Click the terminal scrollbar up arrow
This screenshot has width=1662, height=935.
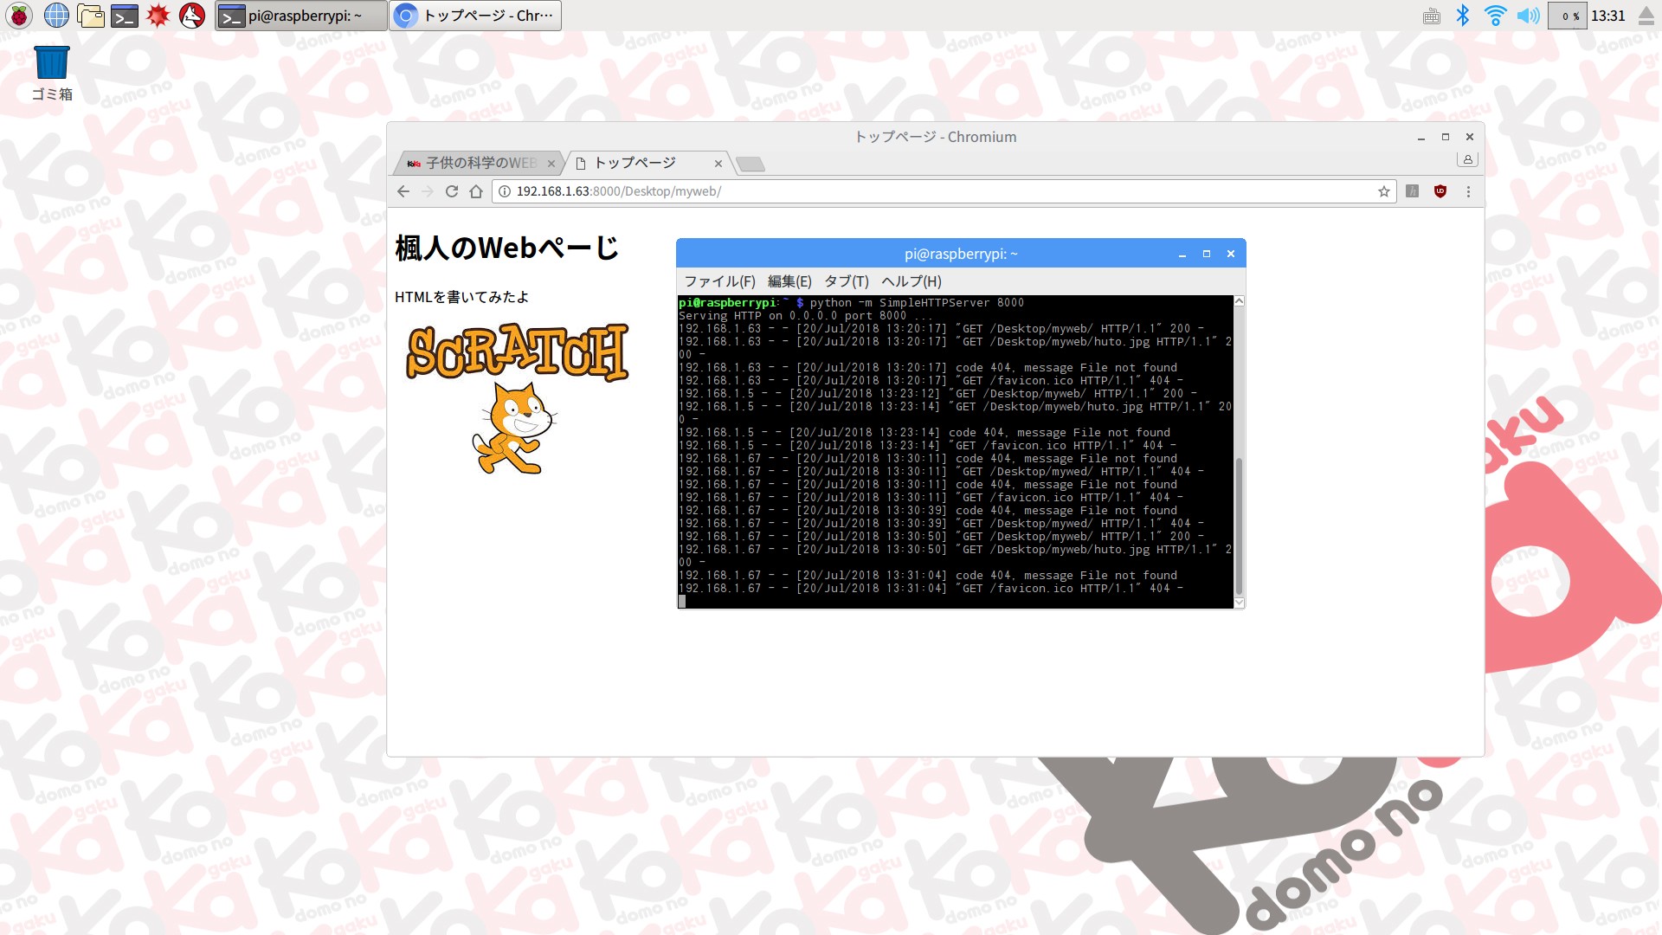tap(1239, 301)
